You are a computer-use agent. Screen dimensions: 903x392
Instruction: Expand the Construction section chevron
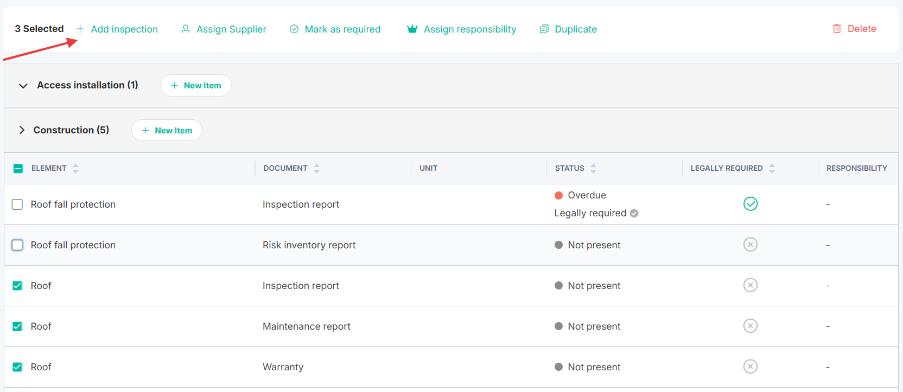pyautogui.click(x=22, y=130)
